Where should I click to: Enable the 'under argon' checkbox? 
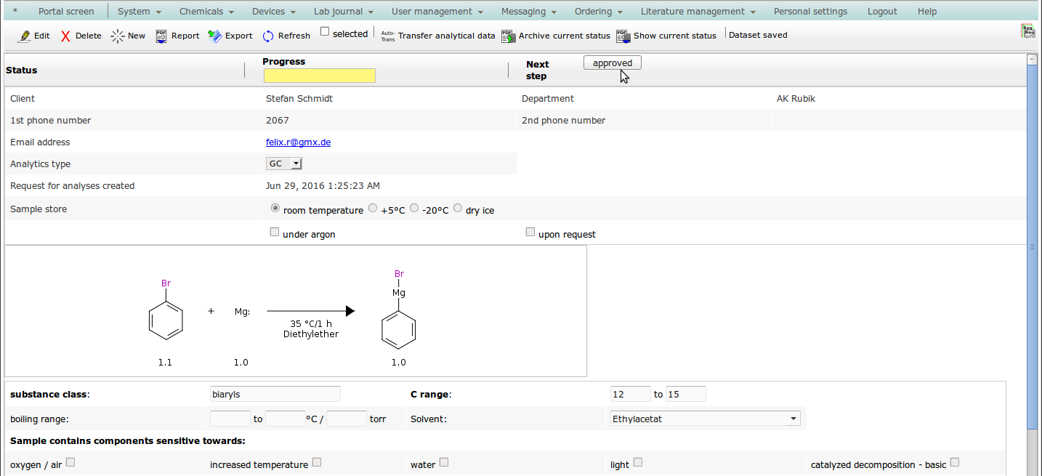275,233
